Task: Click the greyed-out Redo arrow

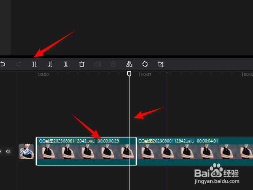Action: (x=19, y=64)
